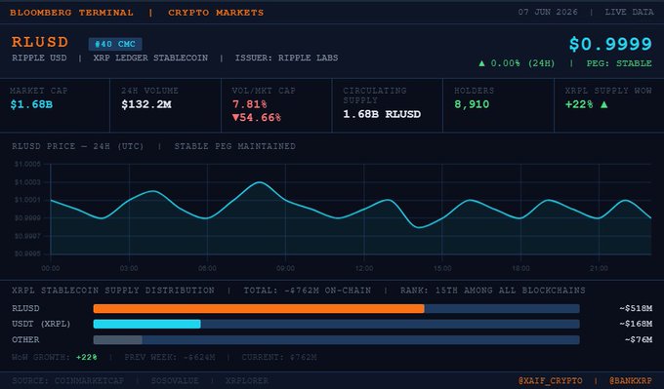The width and height of the screenshot is (664, 389).
Task: Click the TOTAL: ~$762M ON-CHAIN text
Action: 307,291
